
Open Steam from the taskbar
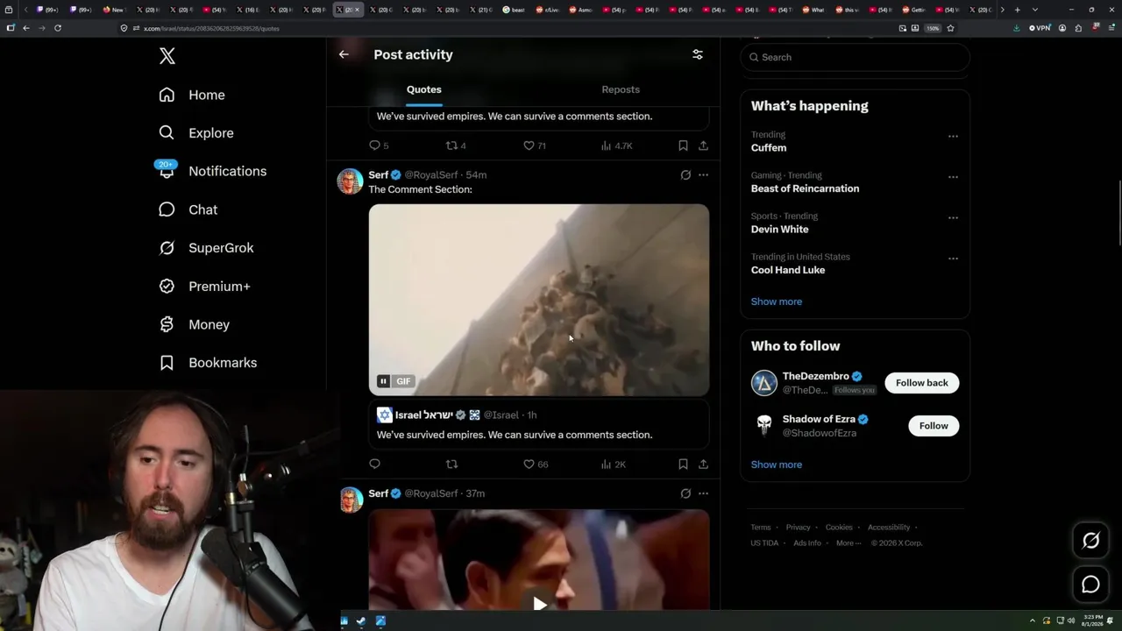[x=361, y=621]
